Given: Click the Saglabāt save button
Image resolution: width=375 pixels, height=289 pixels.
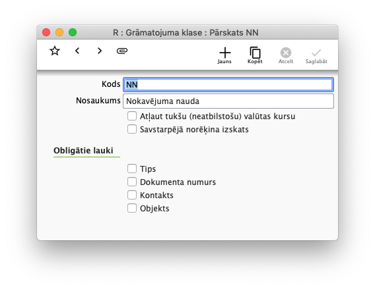Looking at the screenshot, I should (x=316, y=56).
